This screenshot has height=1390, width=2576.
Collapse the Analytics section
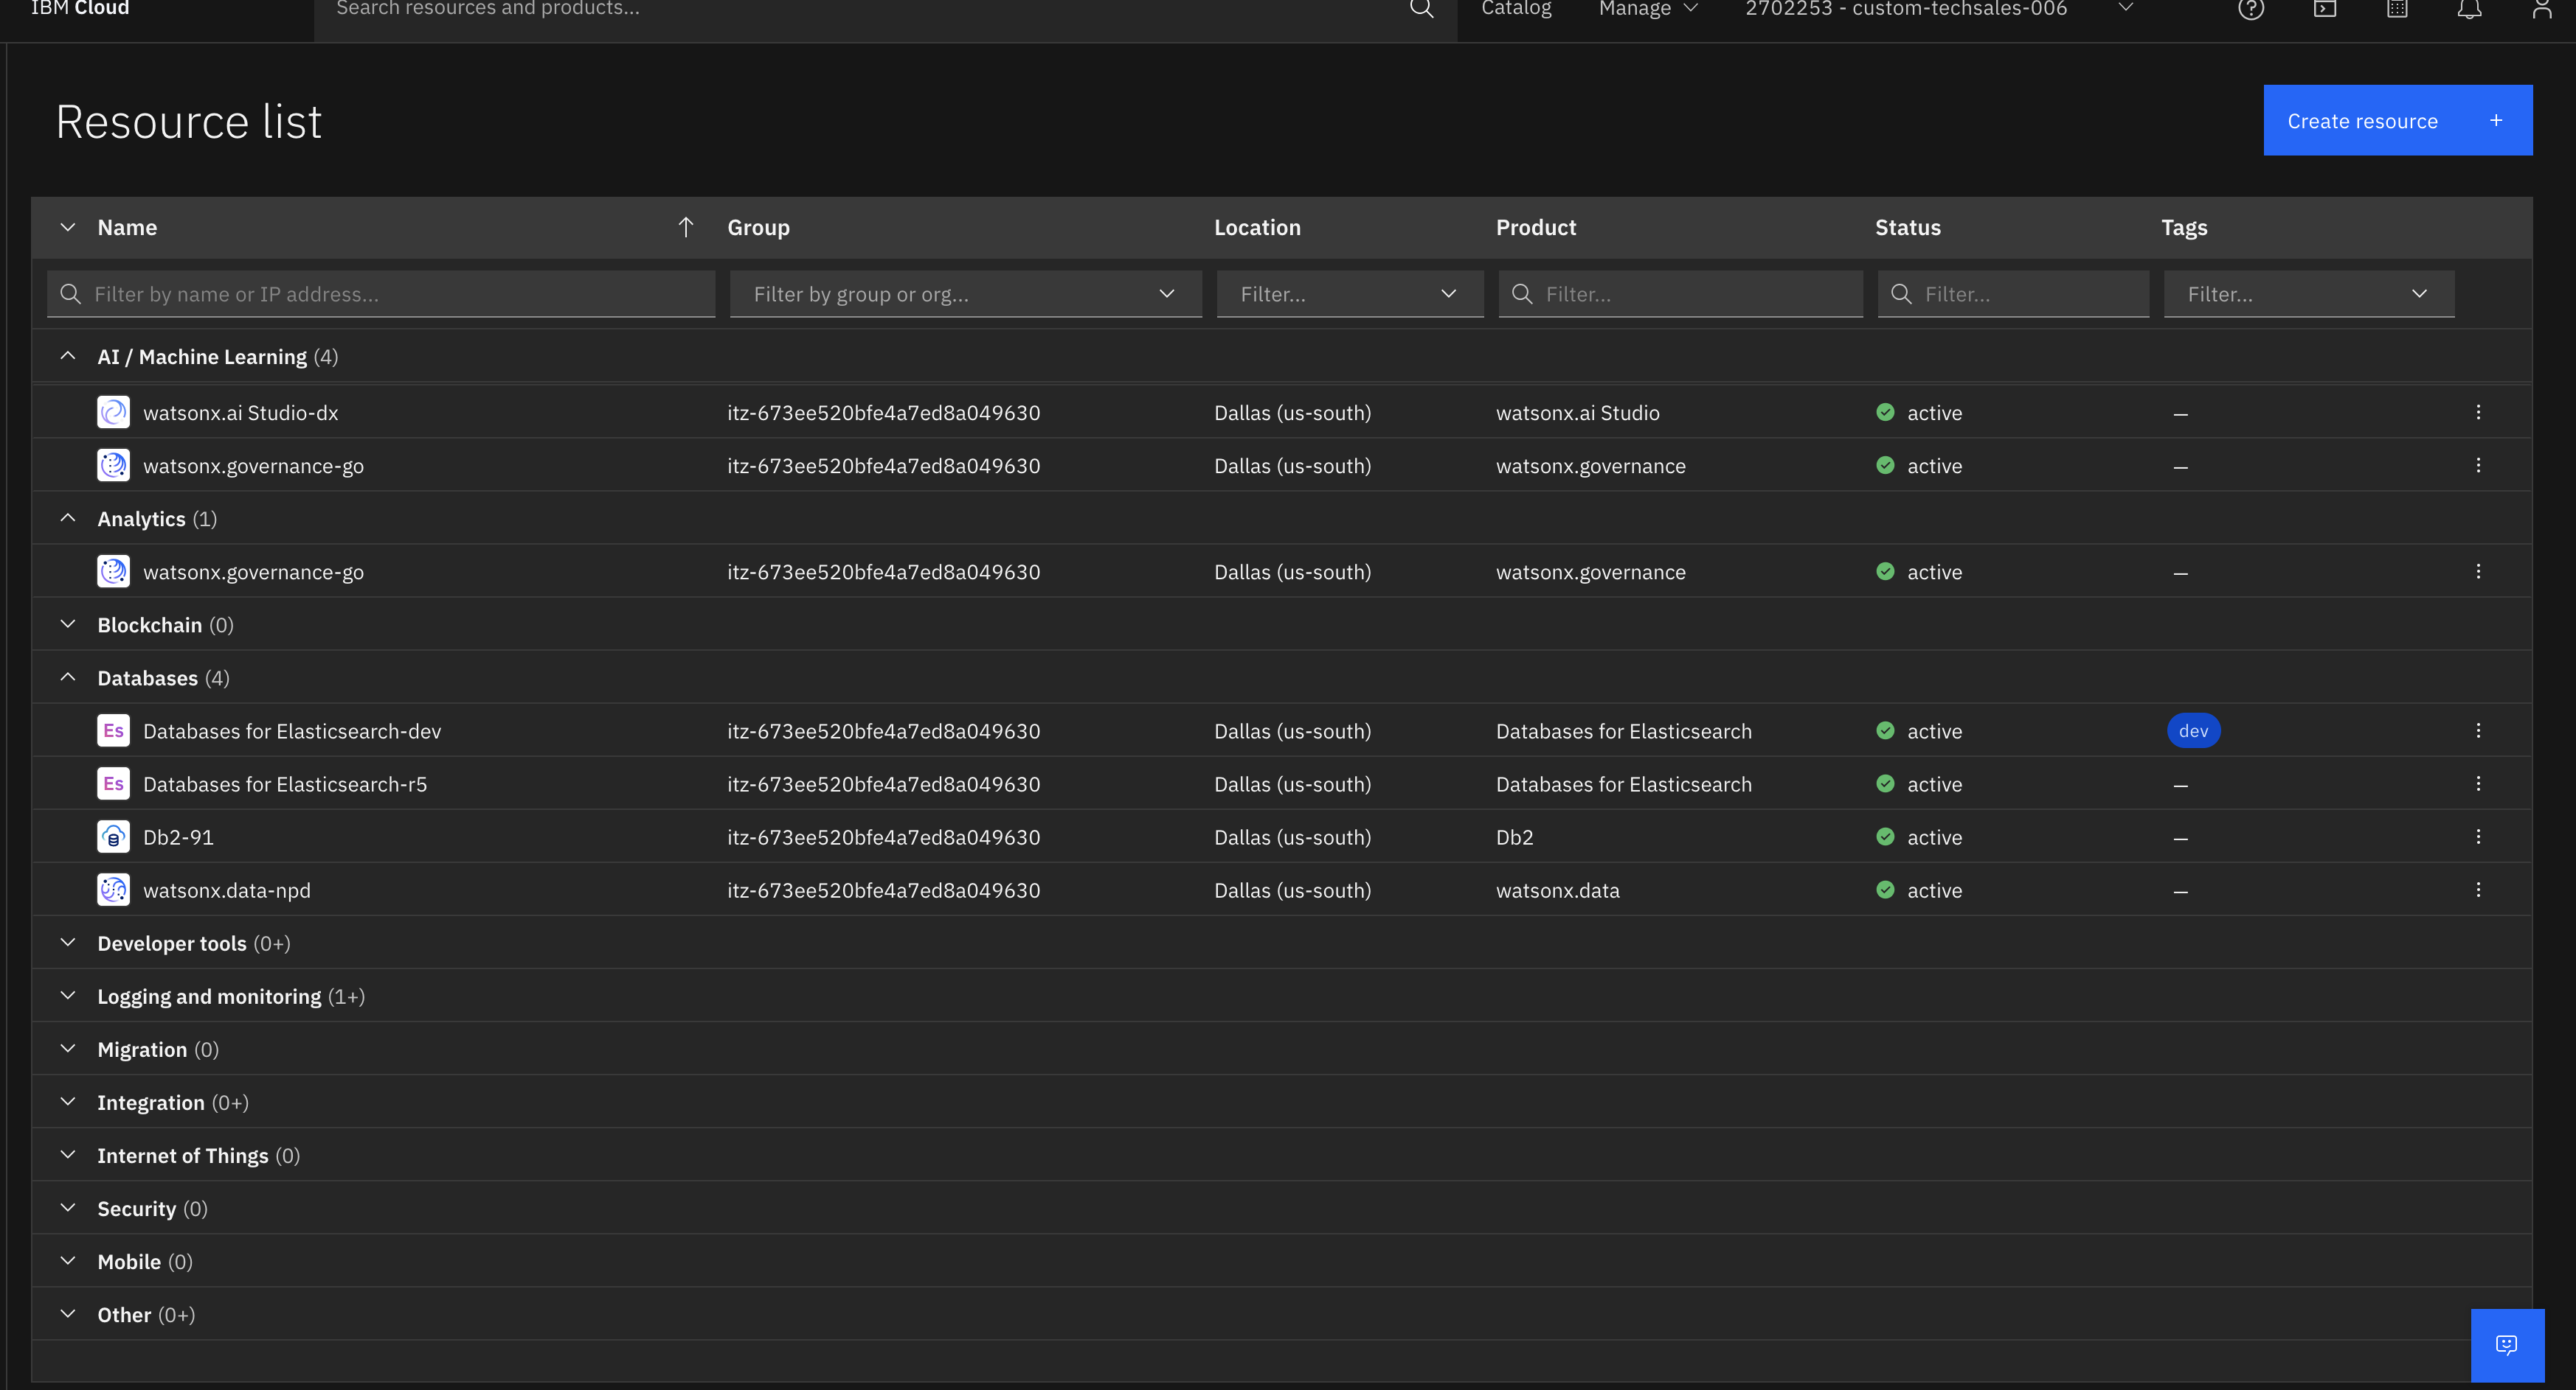pyautogui.click(x=67, y=519)
